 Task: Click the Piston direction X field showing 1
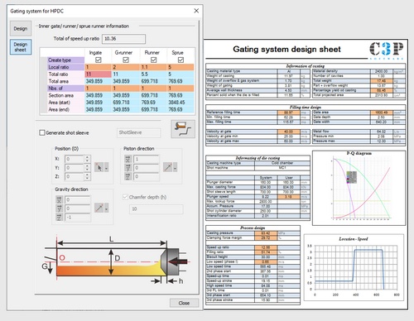147,159
